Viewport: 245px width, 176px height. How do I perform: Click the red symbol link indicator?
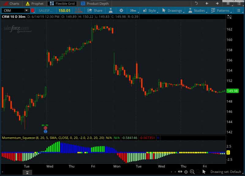32,10
